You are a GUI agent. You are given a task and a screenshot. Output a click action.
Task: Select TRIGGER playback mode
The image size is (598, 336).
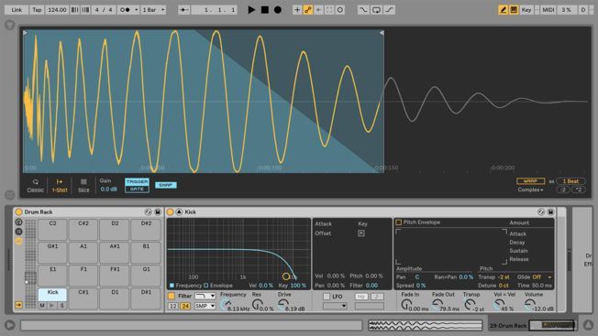pos(137,182)
